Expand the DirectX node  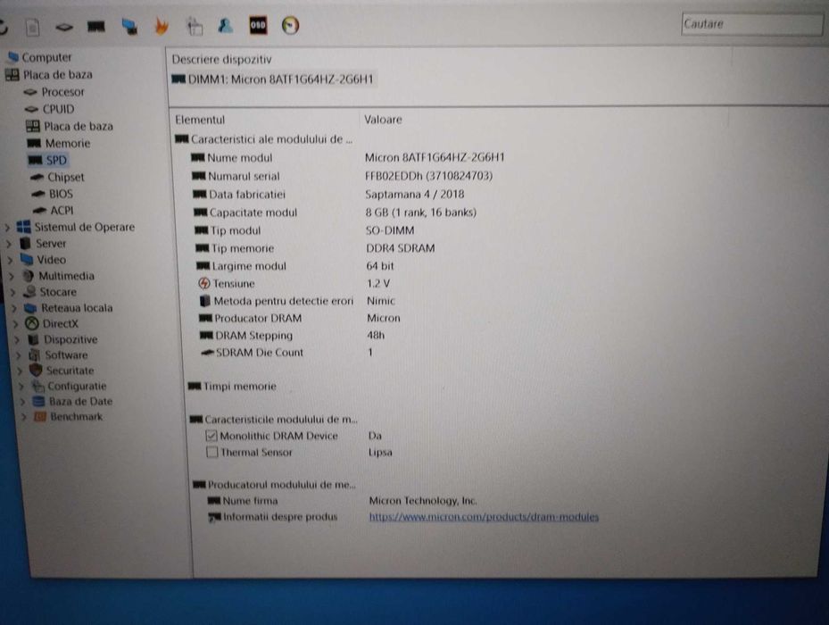(x=16, y=324)
